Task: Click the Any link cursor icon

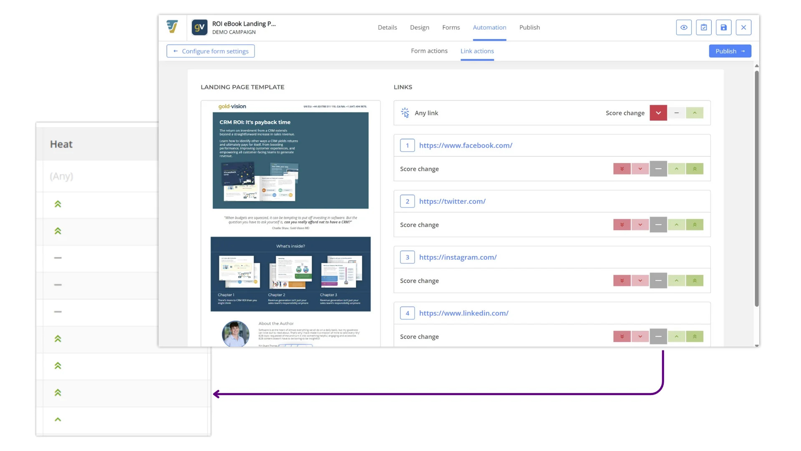Action: 405,113
